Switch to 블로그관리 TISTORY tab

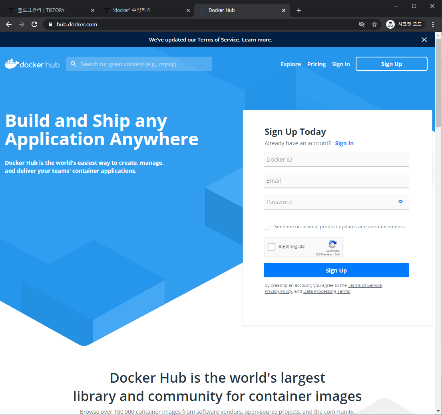51,10
